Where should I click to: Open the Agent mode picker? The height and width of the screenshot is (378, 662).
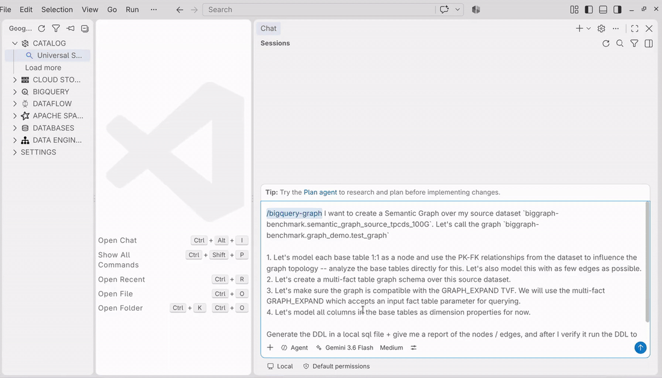point(295,348)
